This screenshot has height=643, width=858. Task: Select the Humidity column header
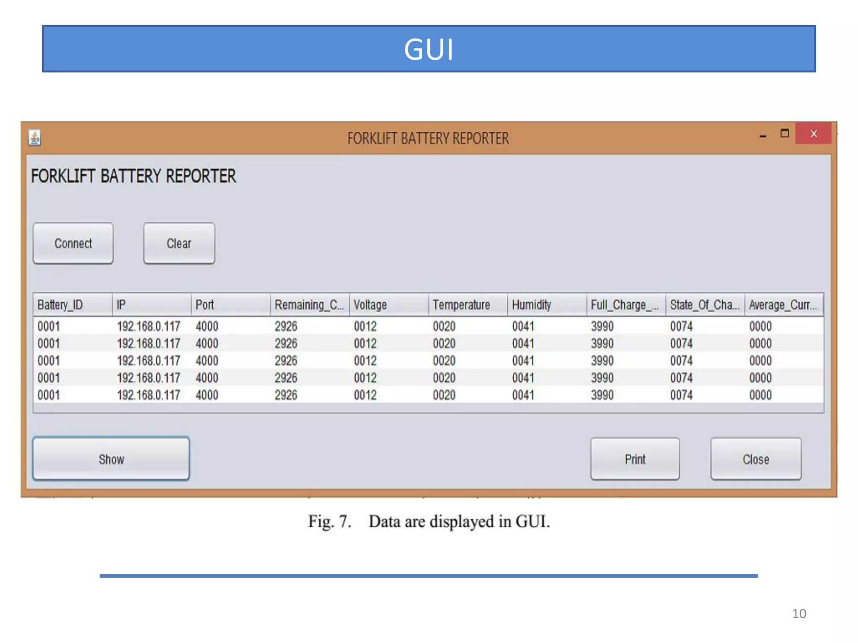tap(547, 305)
